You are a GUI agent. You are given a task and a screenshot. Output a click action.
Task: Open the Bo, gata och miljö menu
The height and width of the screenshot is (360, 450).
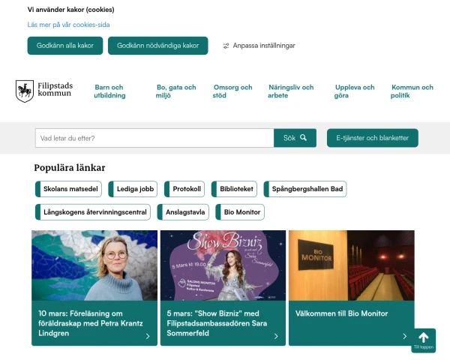[x=175, y=91]
